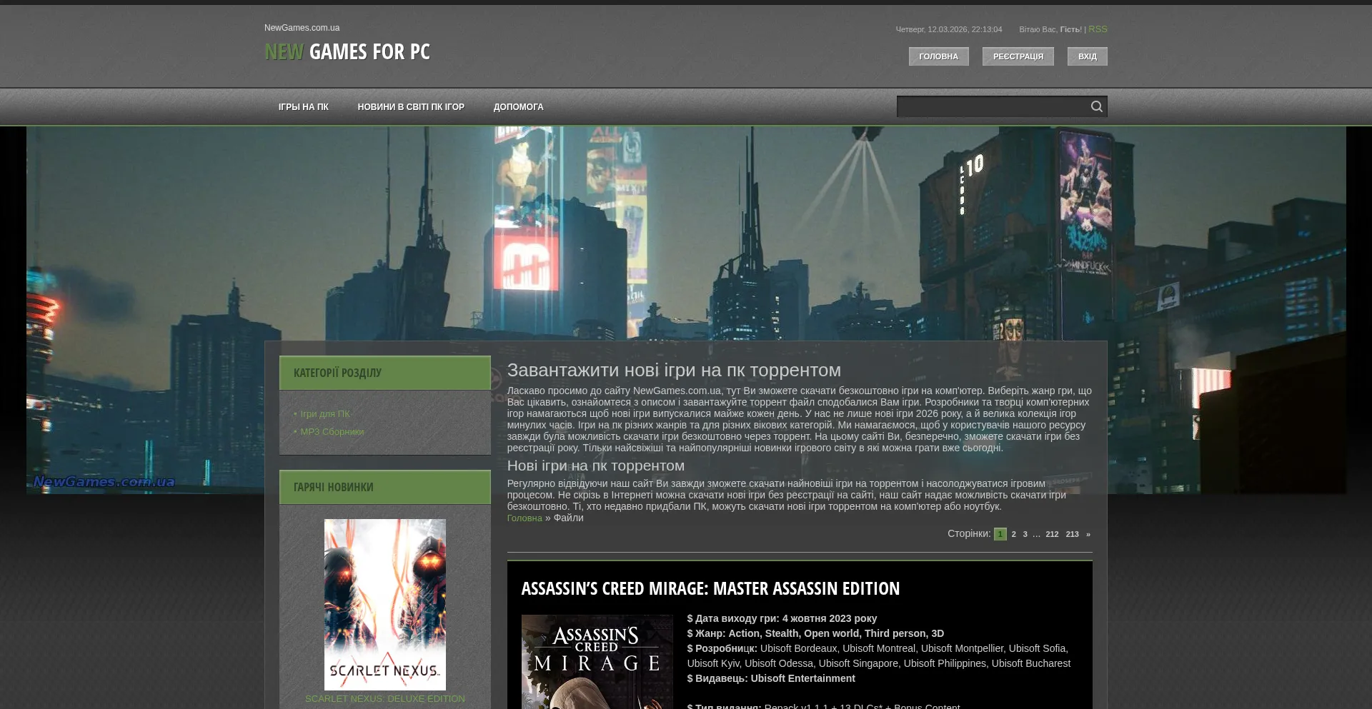1372x709 pixels.
Task: Click Головна breadcrumb link
Action: tap(525, 518)
